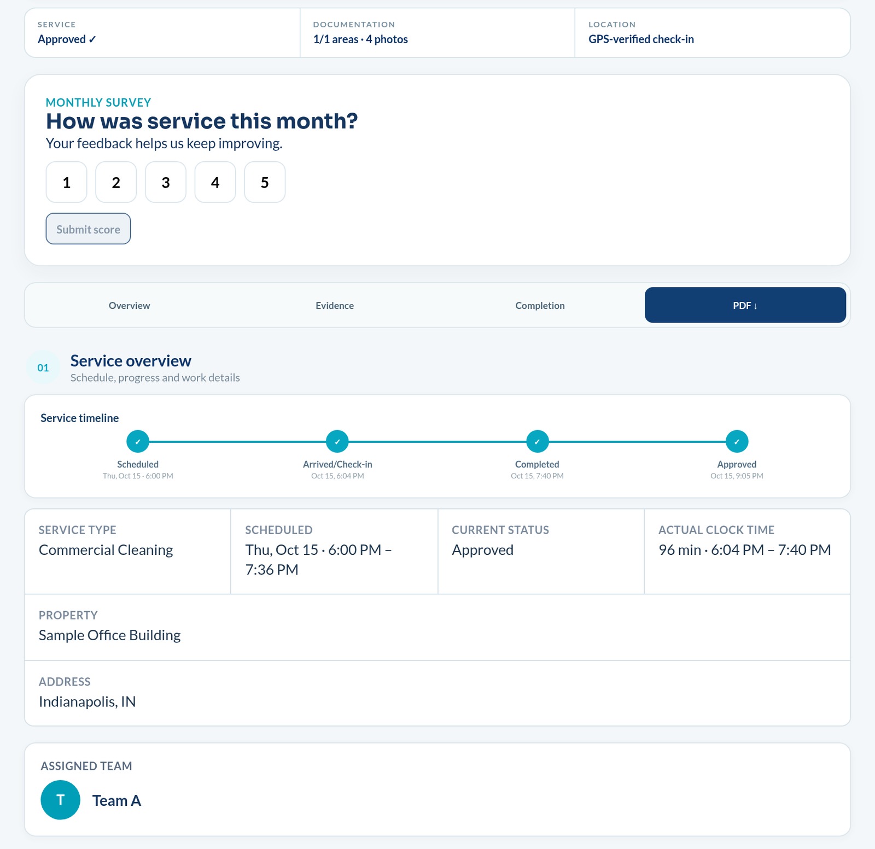Click the Service Approved status text
This screenshot has height=849, width=875.
point(67,39)
